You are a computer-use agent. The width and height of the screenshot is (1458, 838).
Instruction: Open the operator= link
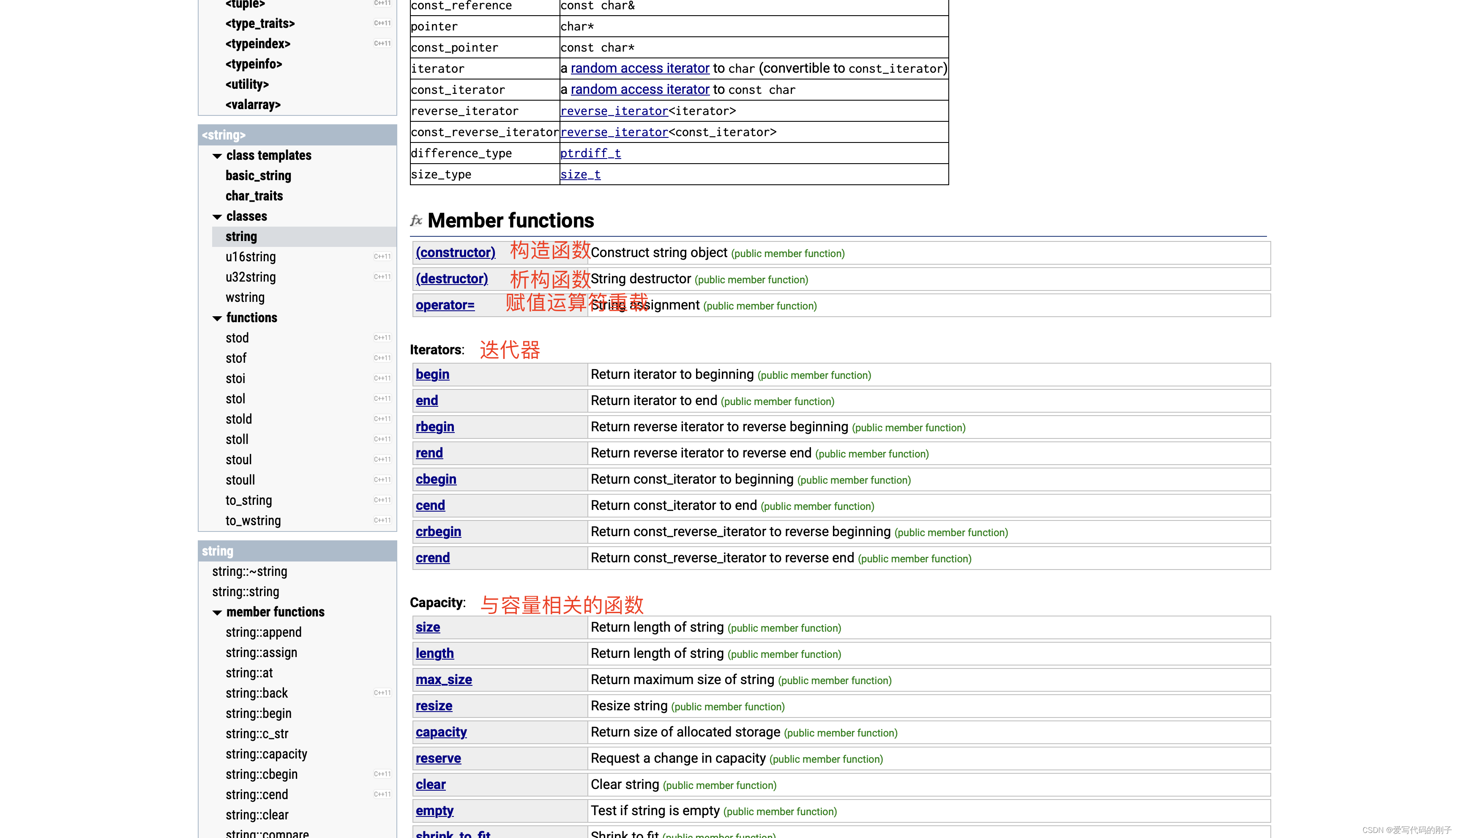coord(445,305)
